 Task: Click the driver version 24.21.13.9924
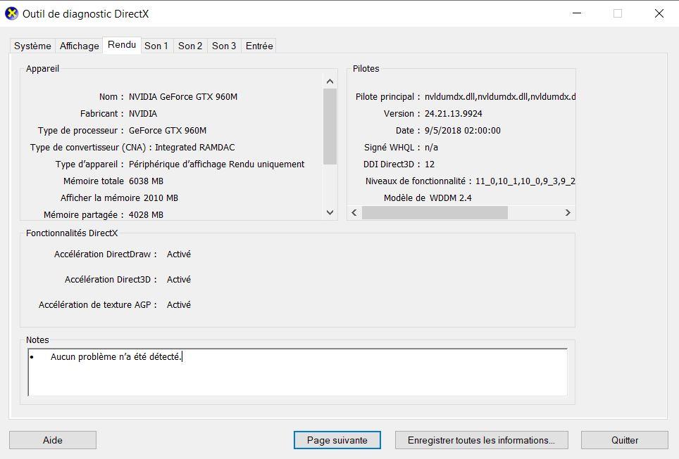click(x=454, y=114)
